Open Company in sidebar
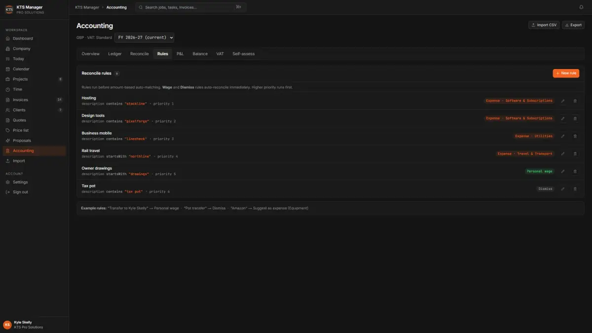 34,49
